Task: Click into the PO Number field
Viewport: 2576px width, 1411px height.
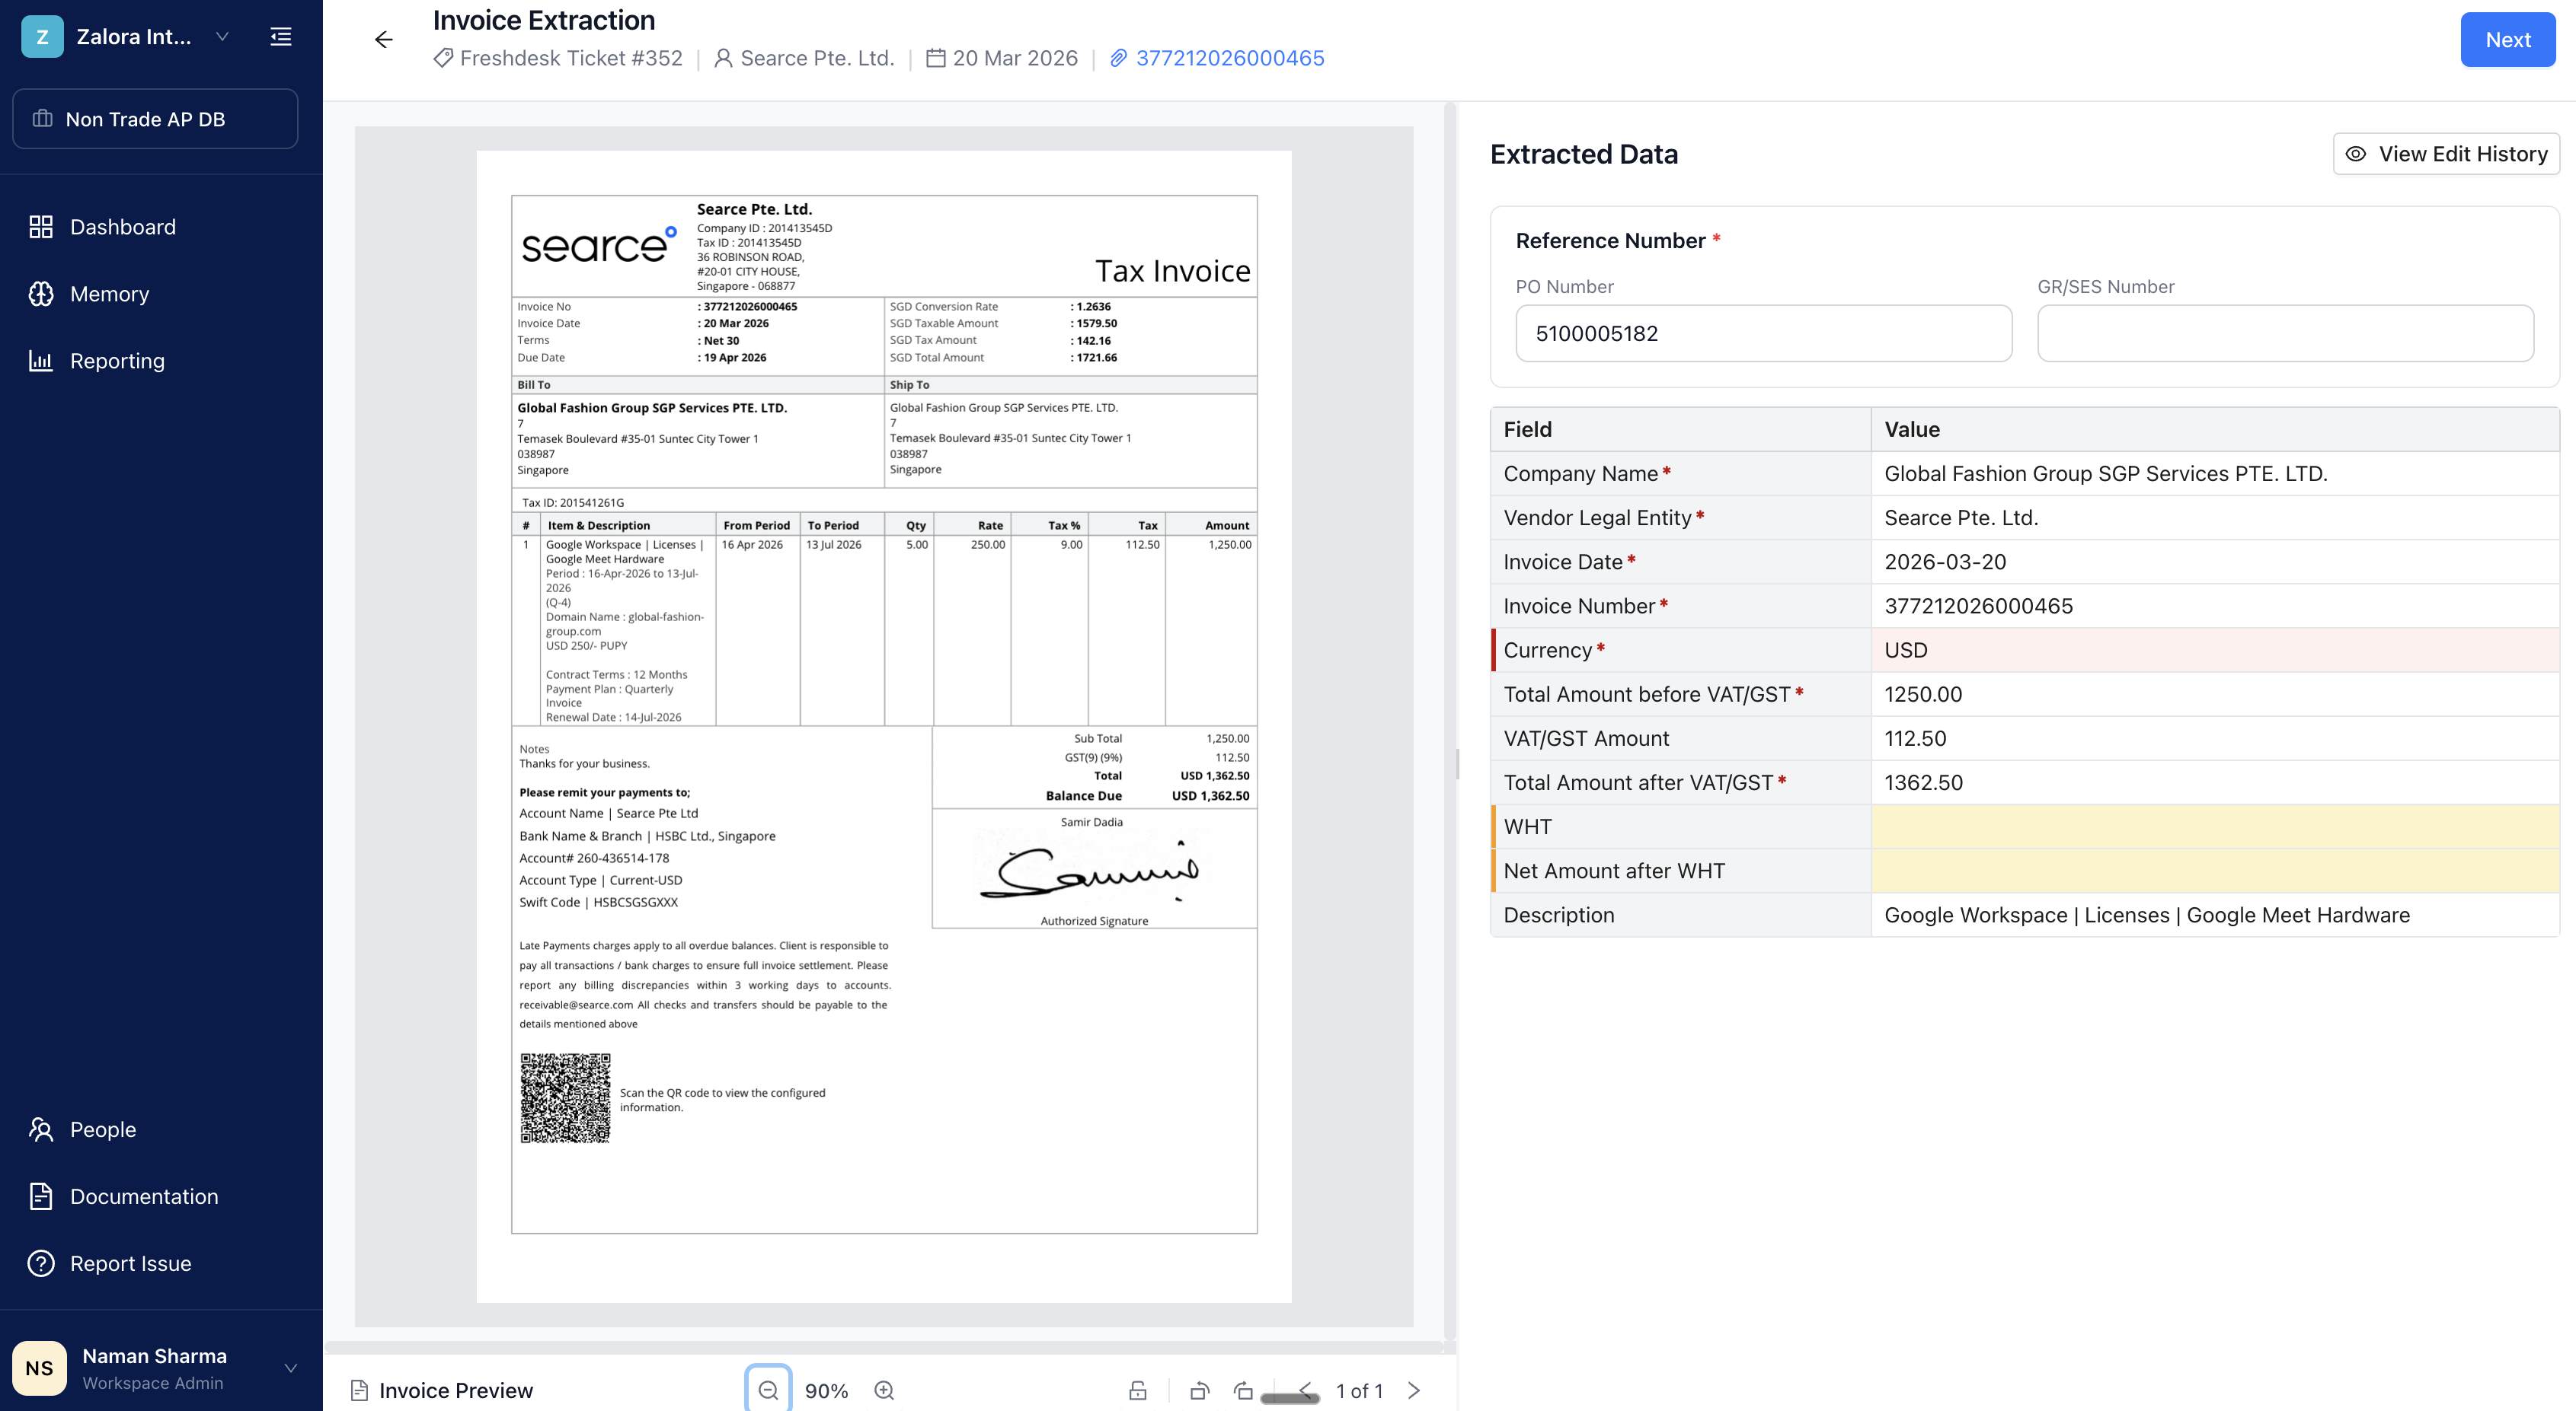Action: [x=1763, y=334]
